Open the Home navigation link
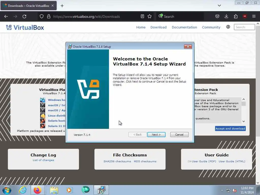 coord(141,27)
